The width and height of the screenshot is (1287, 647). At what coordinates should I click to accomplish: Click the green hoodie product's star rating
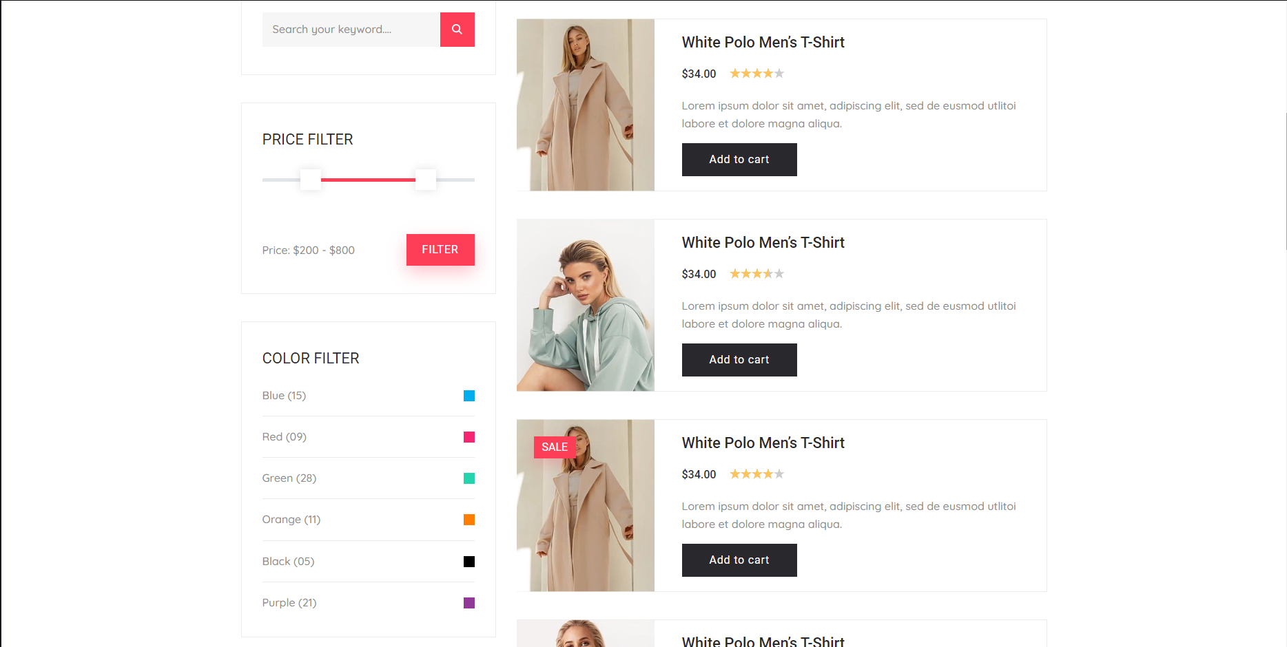coord(756,274)
